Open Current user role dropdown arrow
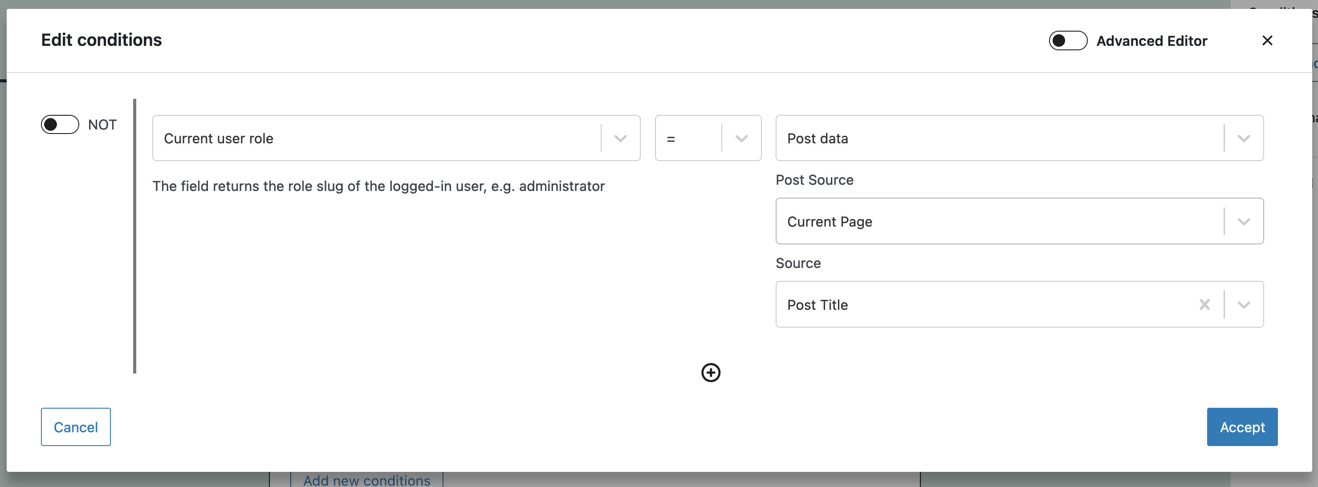This screenshot has width=1318, height=487. [620, 138]
